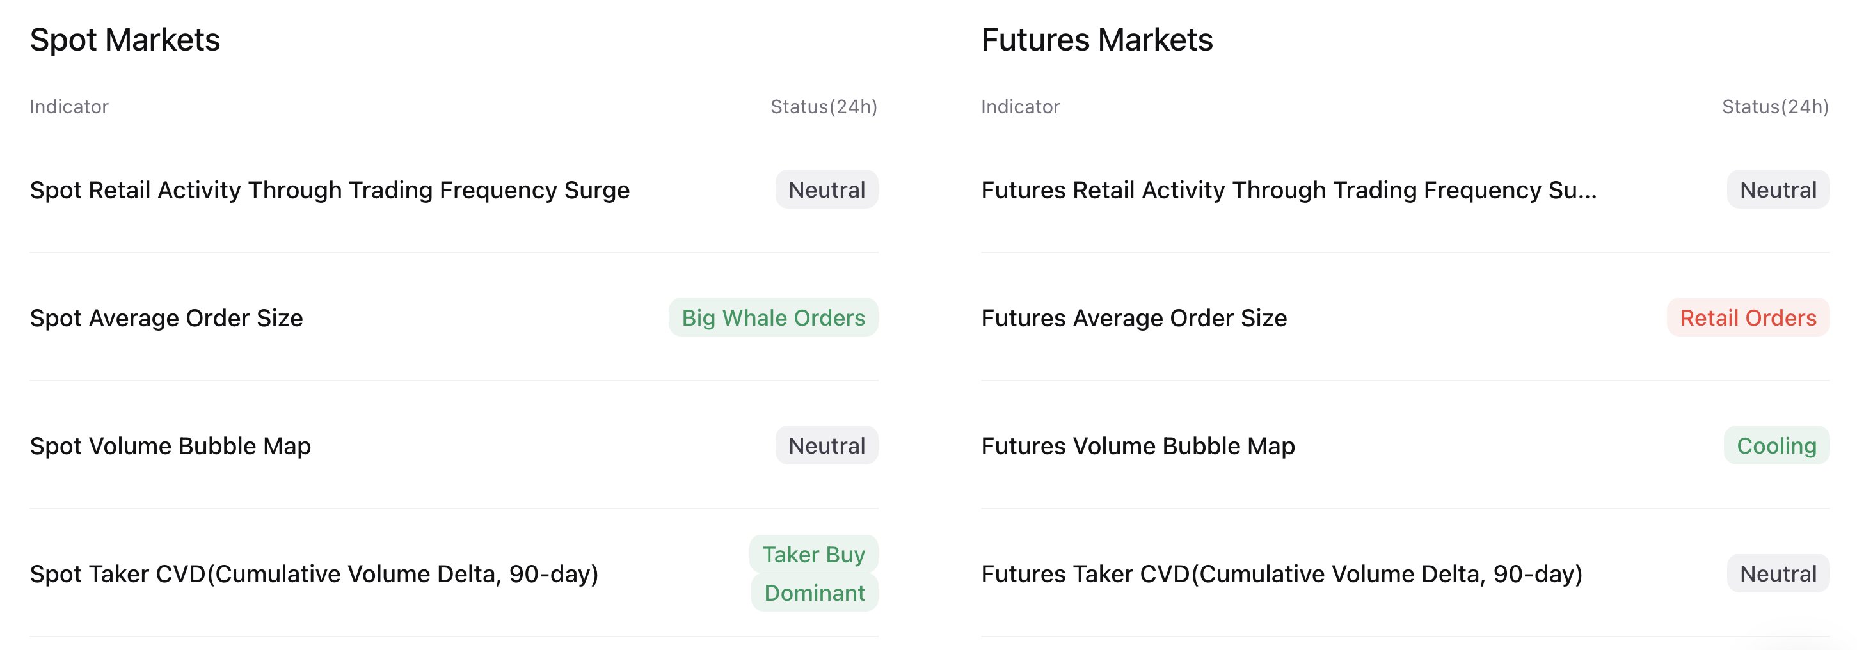Viewport: 1857px width, 650px height.
Task: Click the green Cooling status badge
Action: pyautogui.click(x=1776, y=446)
